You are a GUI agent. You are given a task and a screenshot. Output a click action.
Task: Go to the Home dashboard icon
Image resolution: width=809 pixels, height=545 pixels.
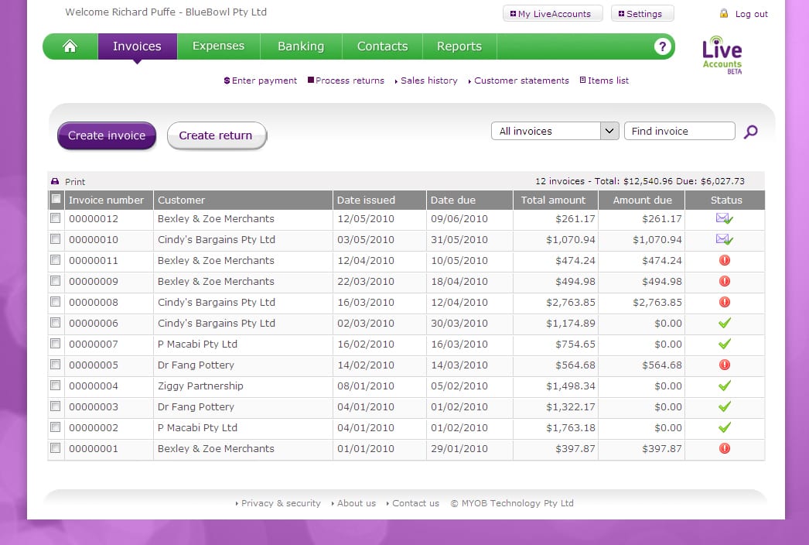click(70, 46)
